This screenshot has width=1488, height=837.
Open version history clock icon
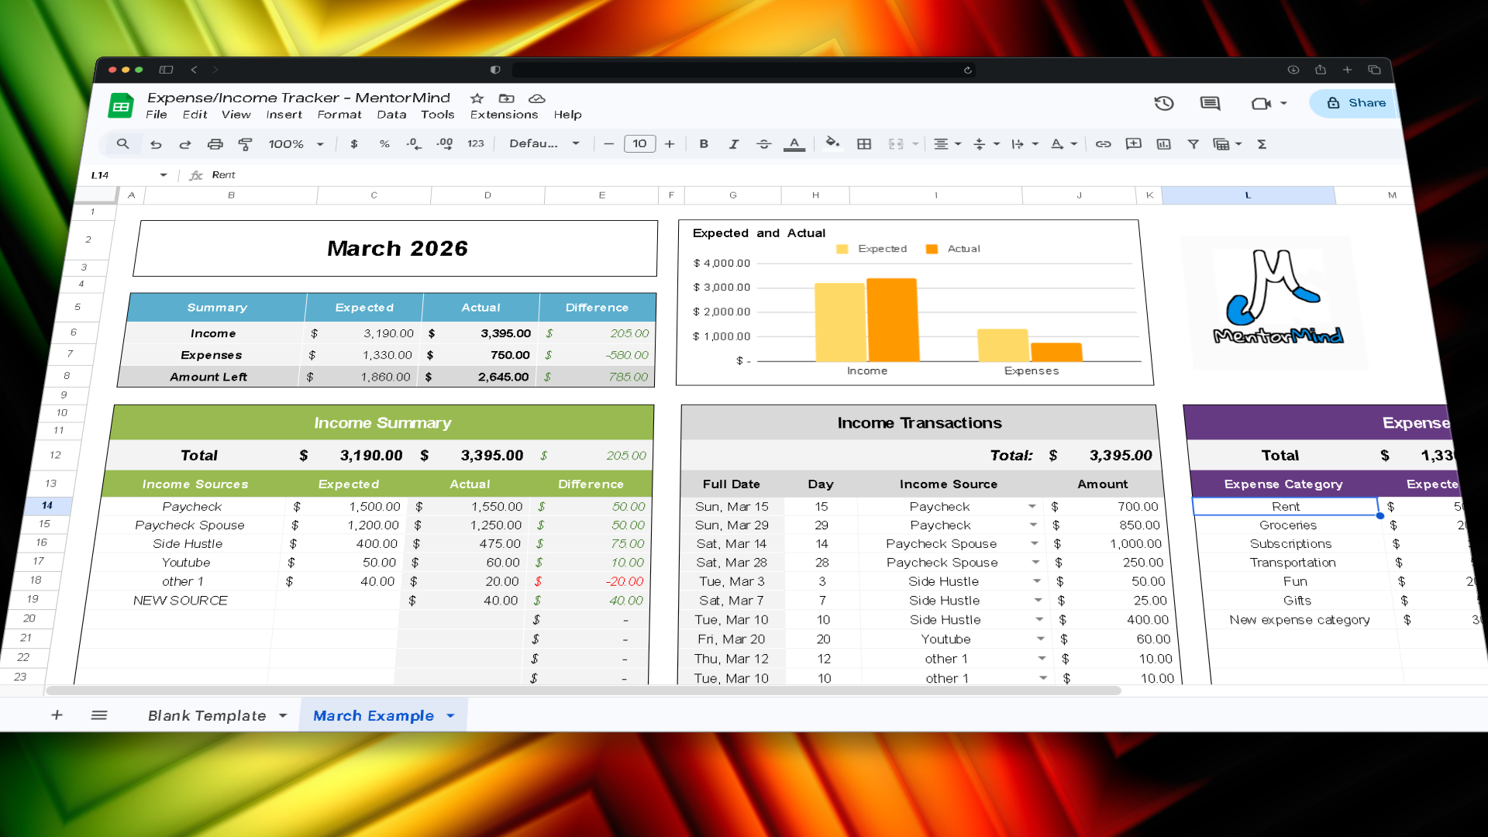tap(1164, 103)
